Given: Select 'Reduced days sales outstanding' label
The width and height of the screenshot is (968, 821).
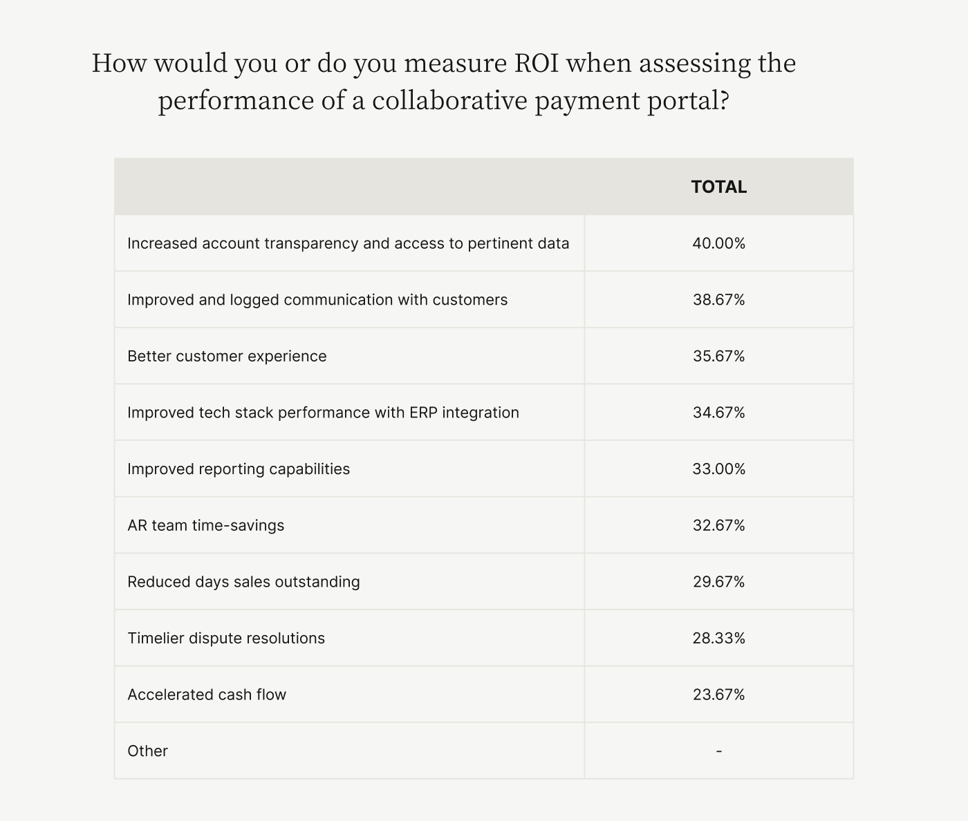Looking at the screenshot, I should [x=243, y=582].
